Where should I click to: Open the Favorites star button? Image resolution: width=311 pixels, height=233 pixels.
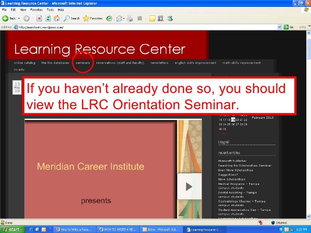93,18
